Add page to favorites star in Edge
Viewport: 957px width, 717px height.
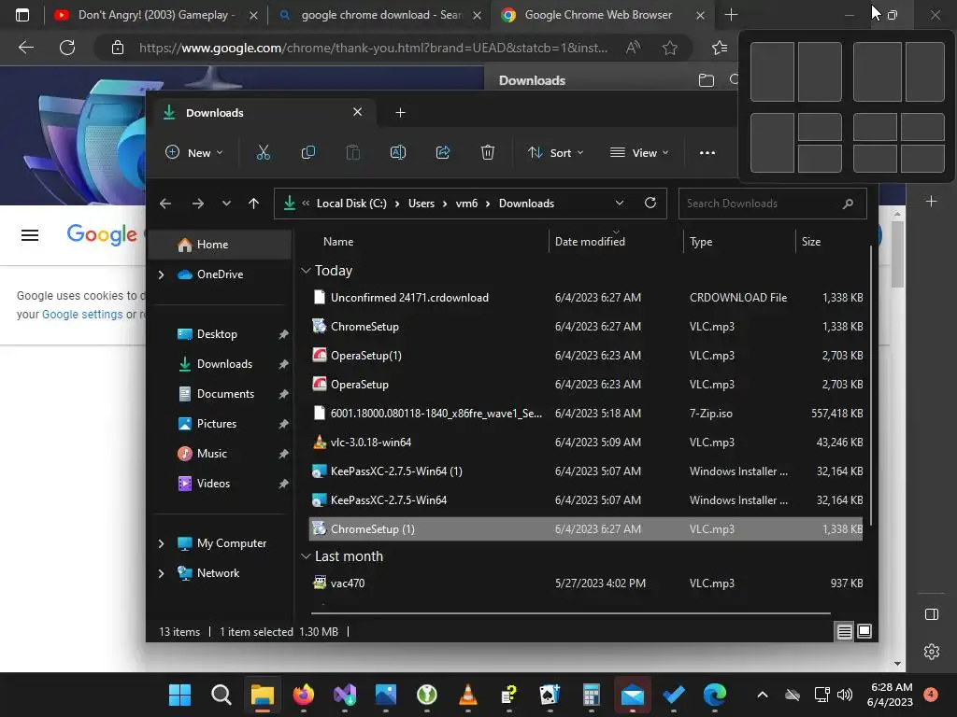click(x=670, y=48)
